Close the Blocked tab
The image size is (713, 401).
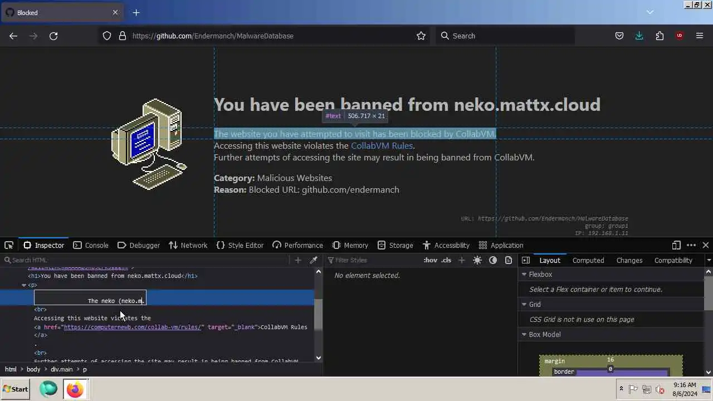[115, 12]
